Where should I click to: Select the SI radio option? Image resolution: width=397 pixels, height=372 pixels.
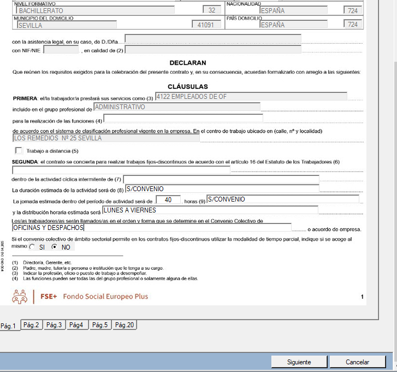pos(33,247)
